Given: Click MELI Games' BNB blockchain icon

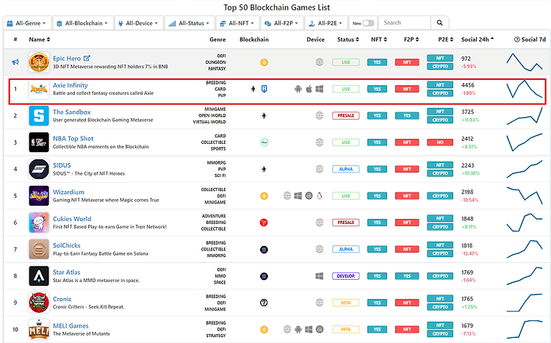Looking at the screenshot, I should click(264, 329).
